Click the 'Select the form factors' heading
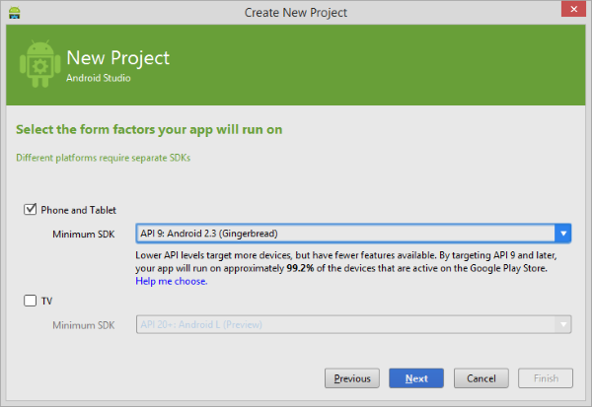The width and height of the screenshot is (592, 407). point(149,129)
